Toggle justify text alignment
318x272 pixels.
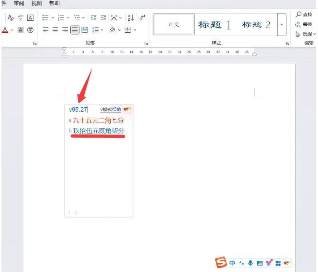(x=75, y=30)
